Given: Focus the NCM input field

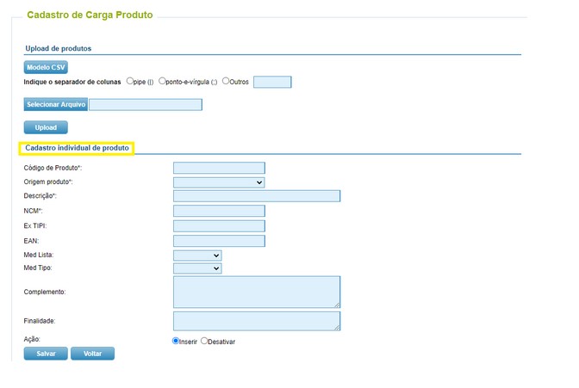Looking at the screenshot, I should (219, 211).
